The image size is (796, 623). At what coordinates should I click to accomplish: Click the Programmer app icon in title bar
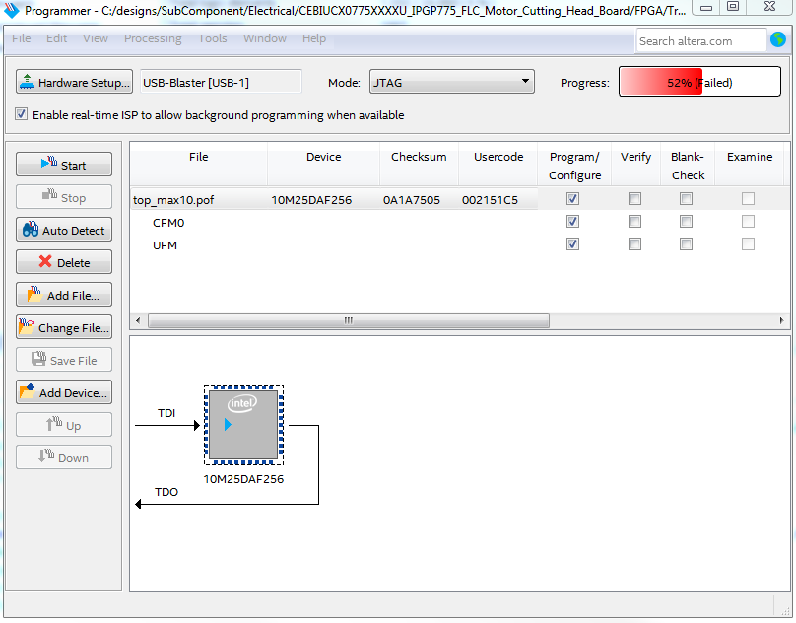(x=11, y=10)
